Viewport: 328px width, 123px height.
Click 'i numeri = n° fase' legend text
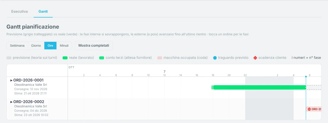click(306, 58)
